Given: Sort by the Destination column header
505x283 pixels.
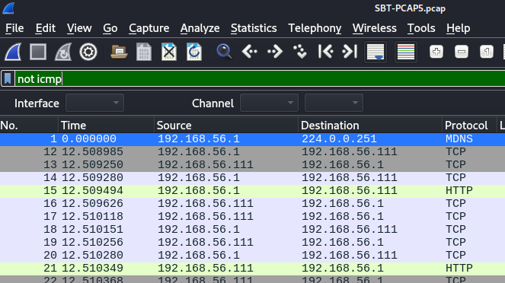Looking at the screenshot, I should (x=370, y=126).
